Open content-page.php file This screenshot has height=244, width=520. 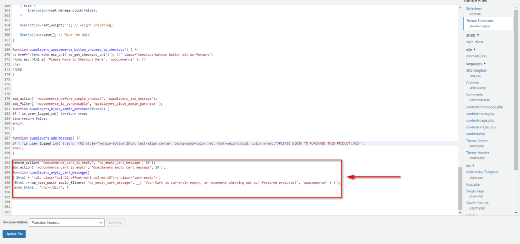point(480,121)
